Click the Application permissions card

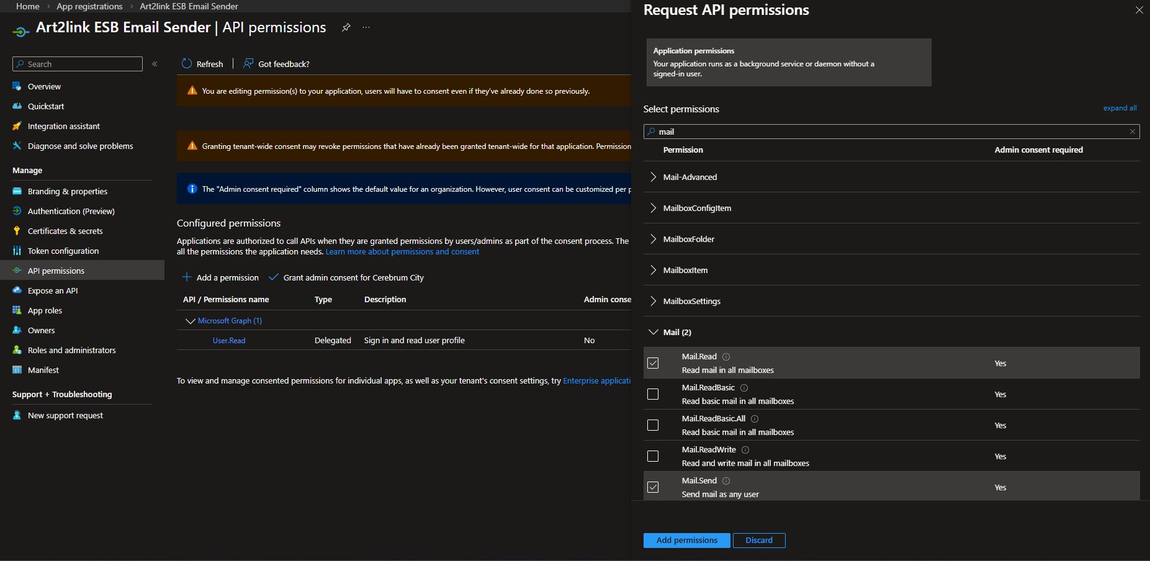coord(788,62)
